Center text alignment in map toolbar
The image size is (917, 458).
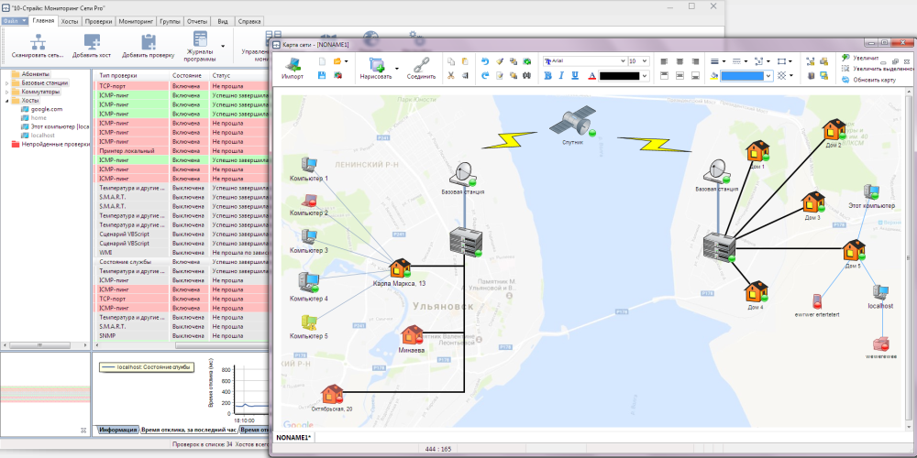679,61
